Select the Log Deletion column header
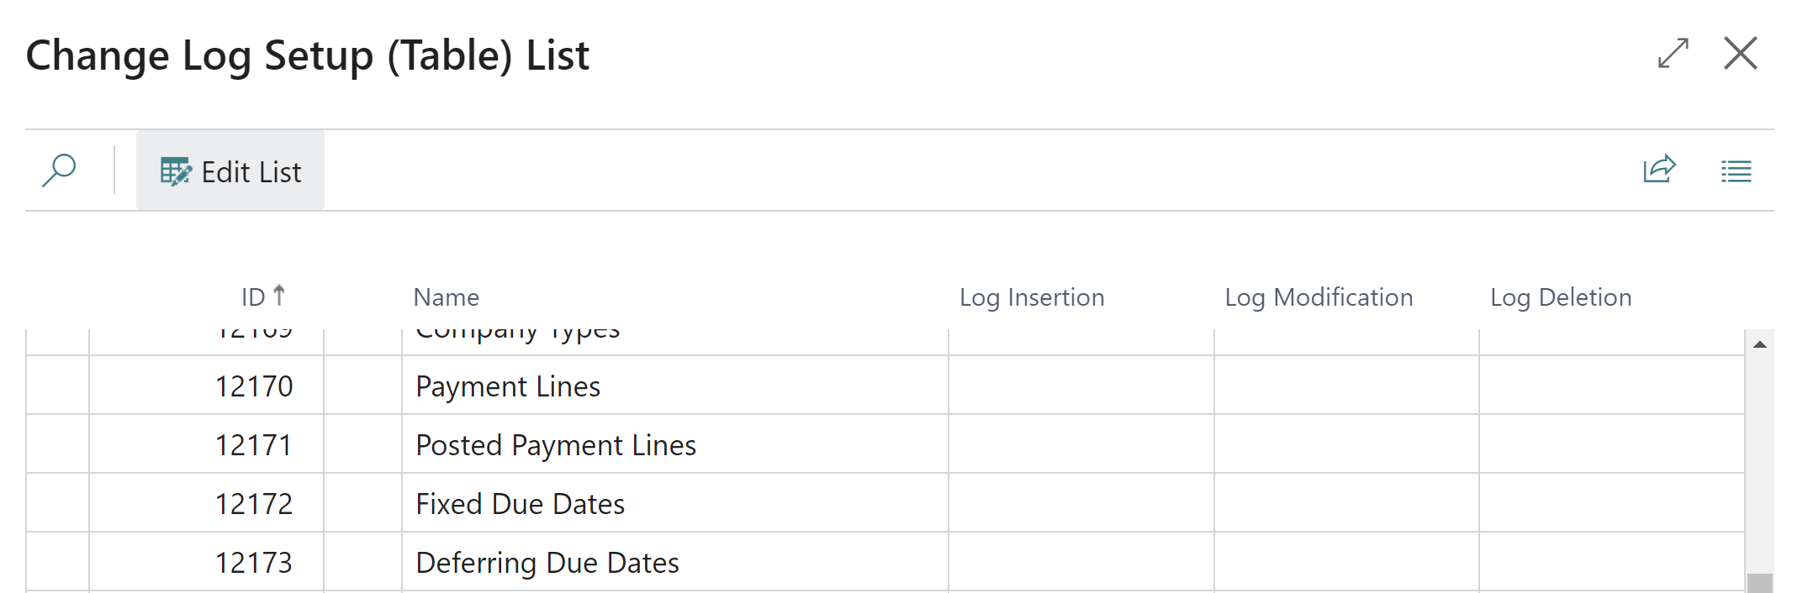The image size is (1813, 593). coord(1560,296)
